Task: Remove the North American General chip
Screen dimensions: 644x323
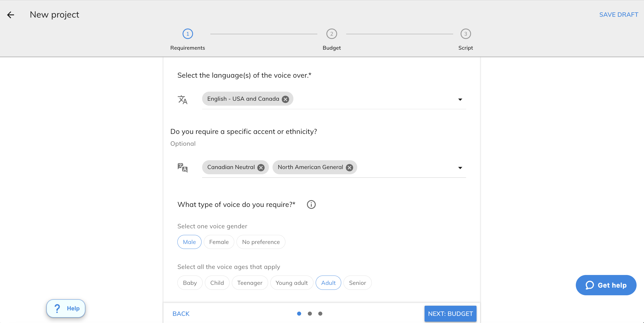Action: point(349,168)
